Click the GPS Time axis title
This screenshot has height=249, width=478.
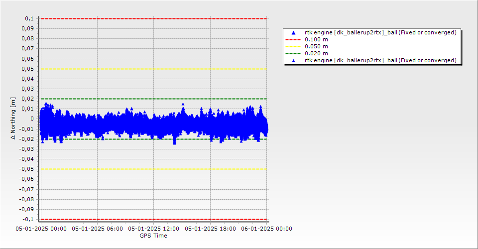coord(153,236)
